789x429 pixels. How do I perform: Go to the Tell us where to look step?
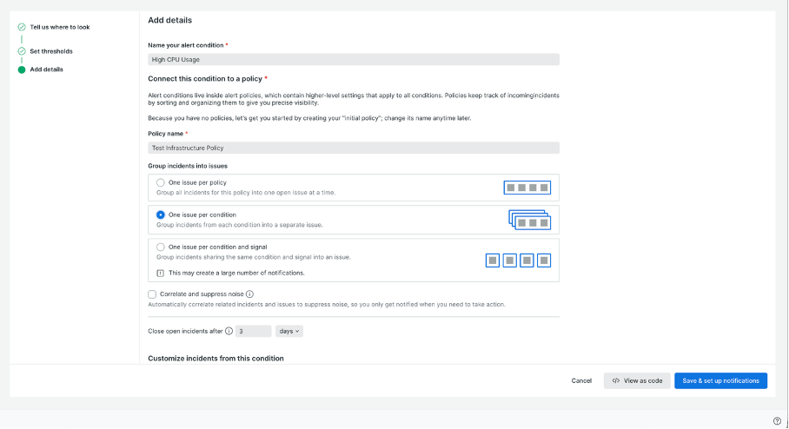click(59, 27)
